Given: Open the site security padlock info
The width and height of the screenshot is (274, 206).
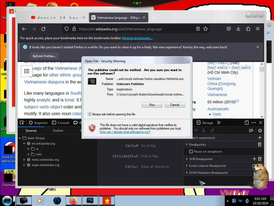Looking at the screenshot, I should coord(74,29).
